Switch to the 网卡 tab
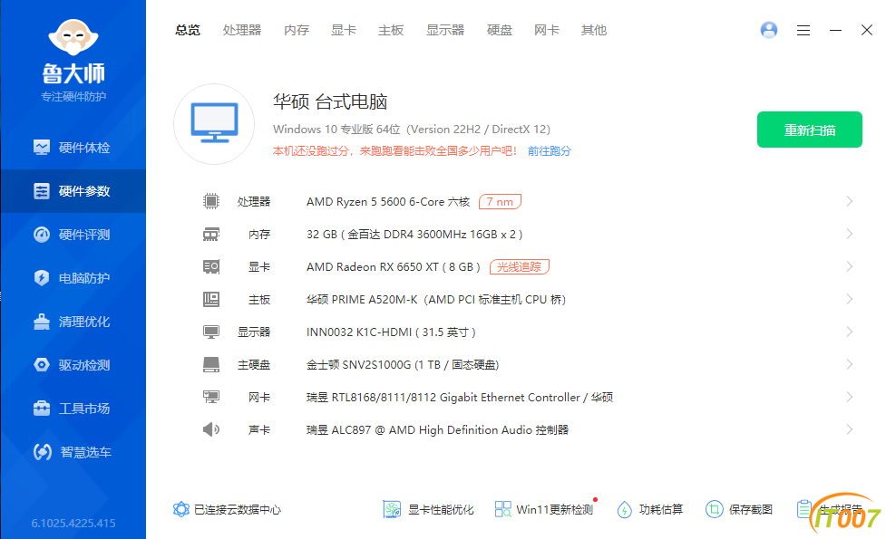This screenshot has width=886, height=539. 547,31
